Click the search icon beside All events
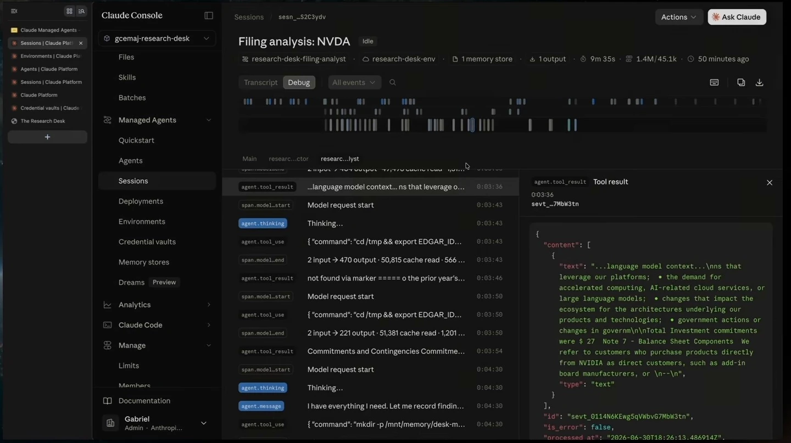This screenshot has height=443, width=791. tap(393, 82)
